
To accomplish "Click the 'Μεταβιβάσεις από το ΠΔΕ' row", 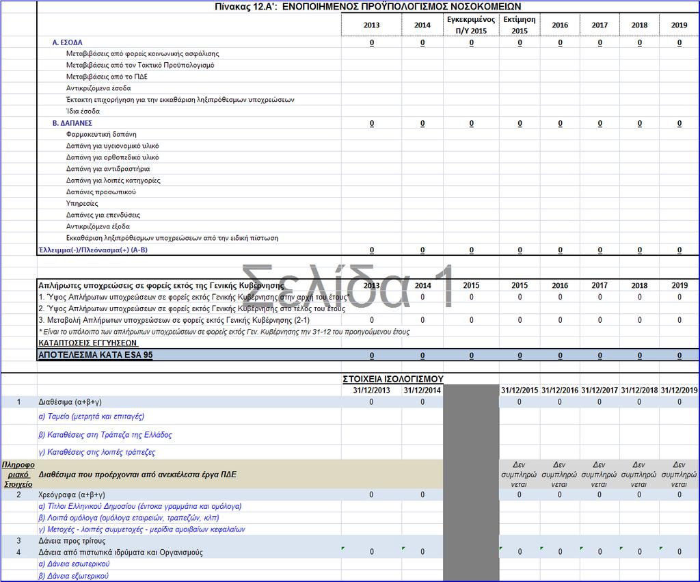I will click(x=107, y=77).
